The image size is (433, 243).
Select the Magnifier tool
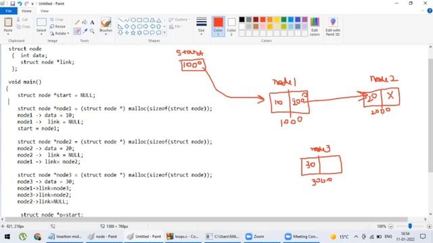pos(92,31)
